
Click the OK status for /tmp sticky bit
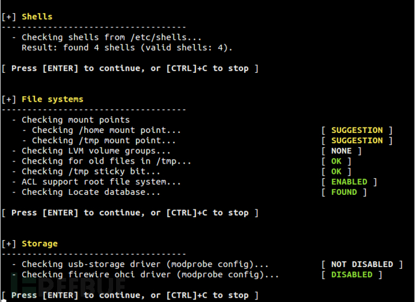pos(336,171)
